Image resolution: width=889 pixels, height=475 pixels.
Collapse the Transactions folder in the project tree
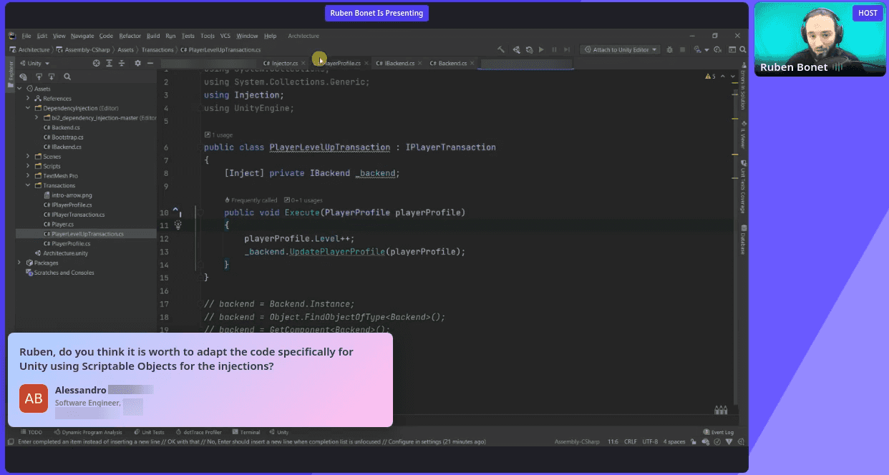(x=27, y=185)
